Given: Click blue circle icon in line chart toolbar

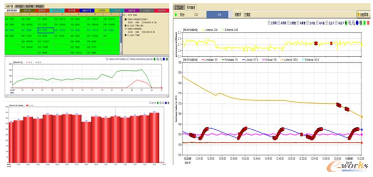Looking at the screenshot, I should tap(164, 59).
